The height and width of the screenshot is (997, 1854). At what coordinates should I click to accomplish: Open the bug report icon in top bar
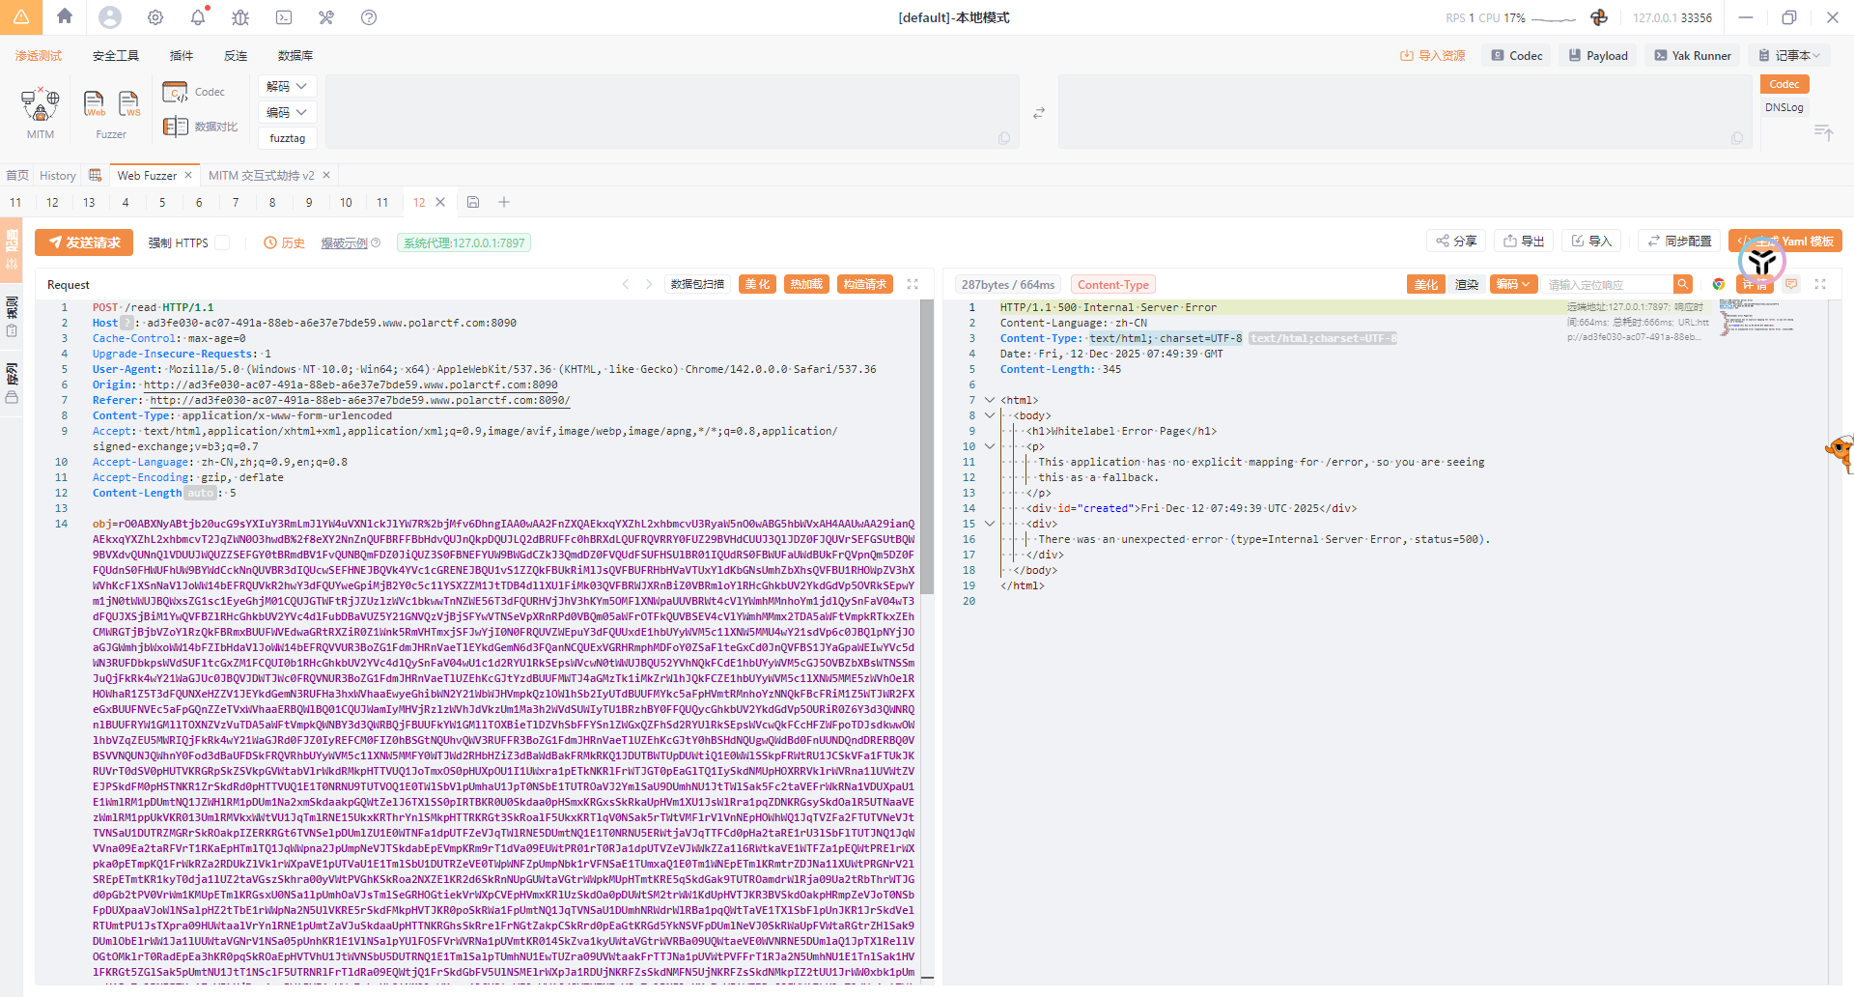240,17
